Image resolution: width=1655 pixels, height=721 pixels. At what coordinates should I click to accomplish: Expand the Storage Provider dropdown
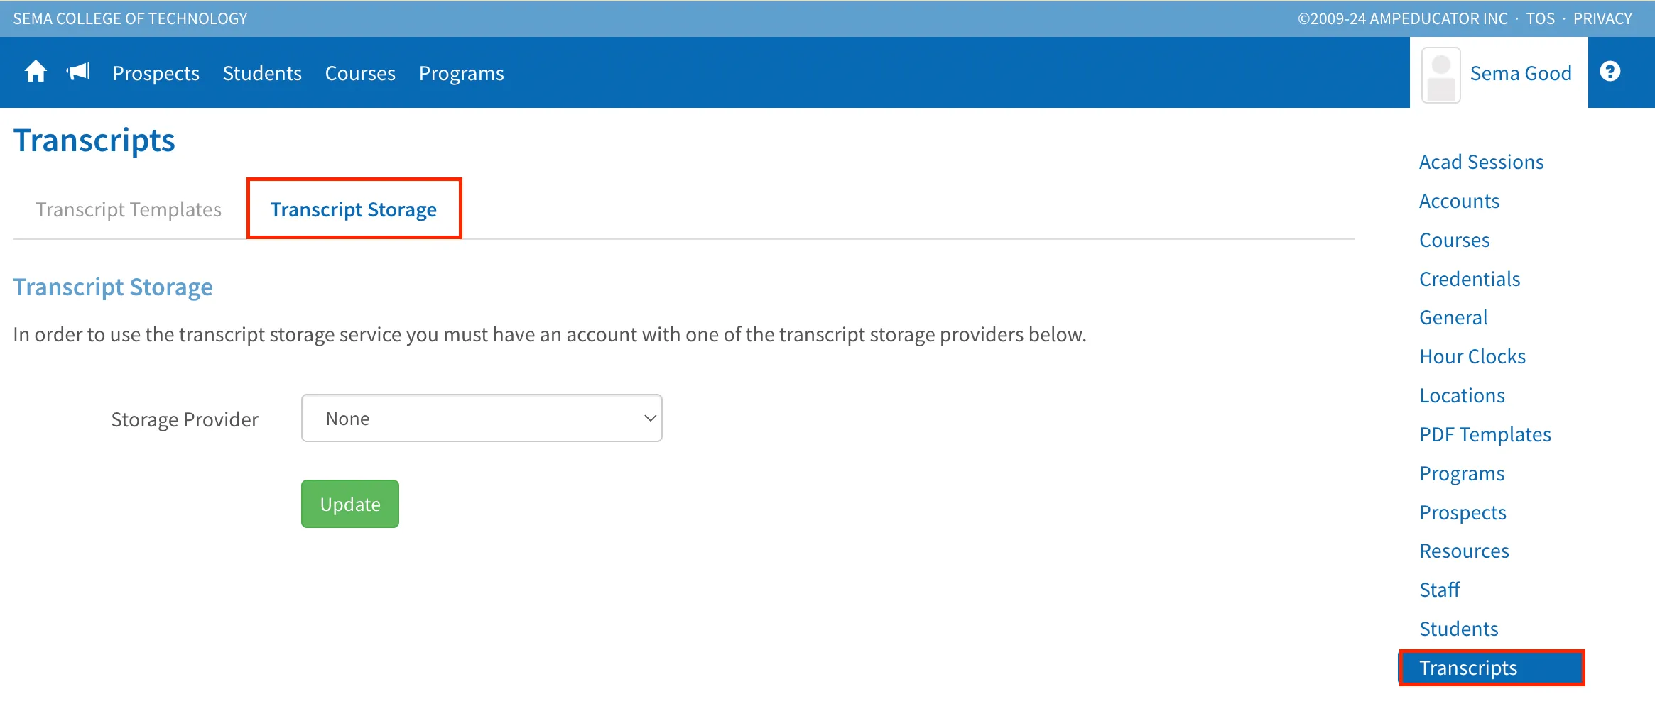(x=482, y=418)
